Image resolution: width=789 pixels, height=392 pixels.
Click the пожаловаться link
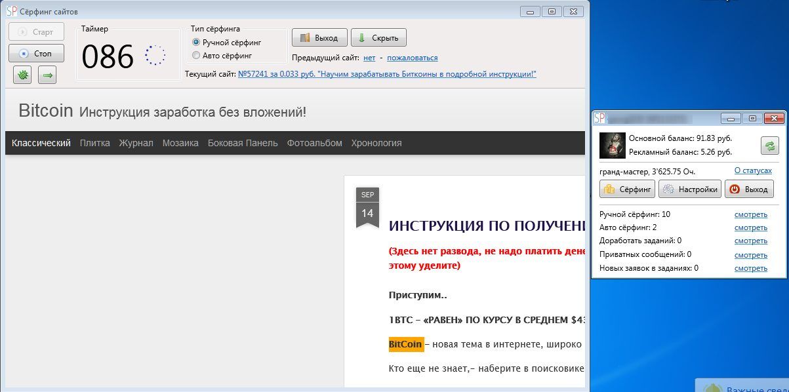(413, 58)
